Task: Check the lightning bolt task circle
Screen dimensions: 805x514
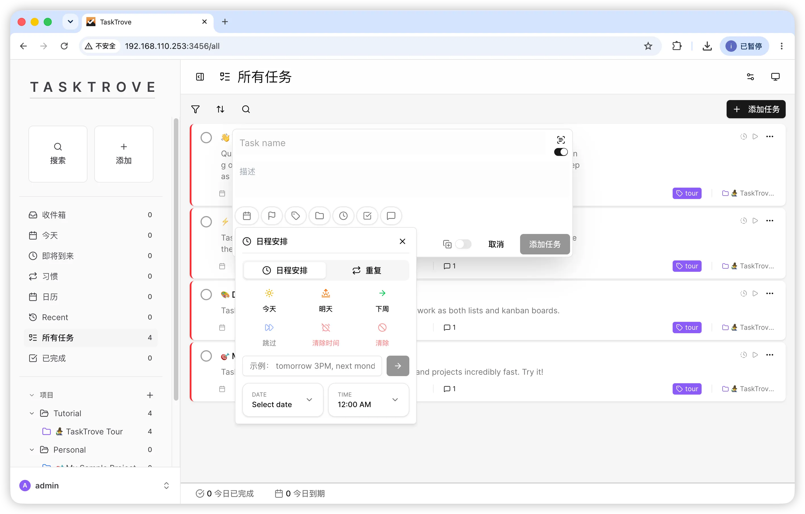Action: click(206, 221)
